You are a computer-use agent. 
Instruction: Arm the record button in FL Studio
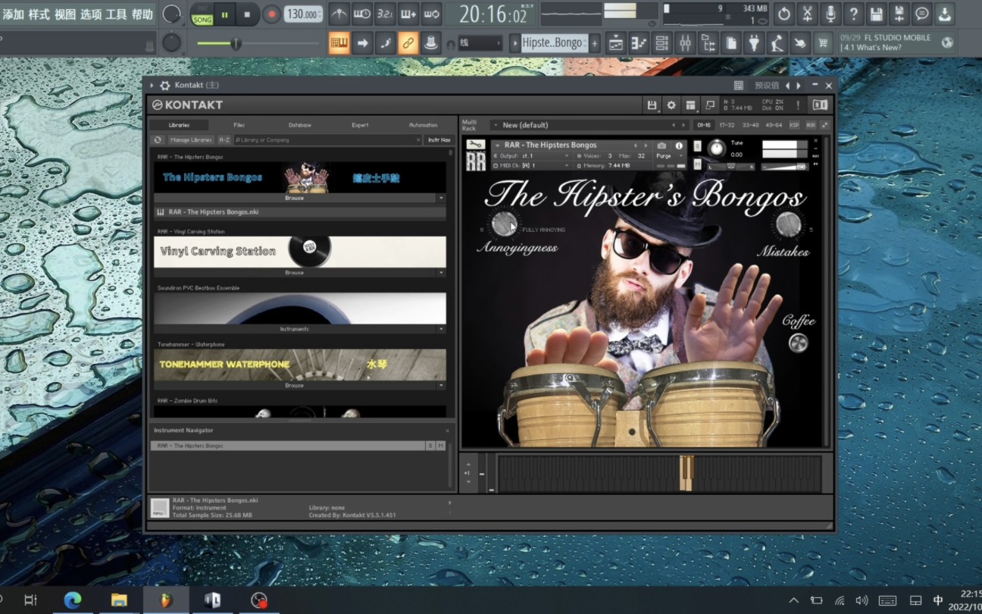[271, 14]
